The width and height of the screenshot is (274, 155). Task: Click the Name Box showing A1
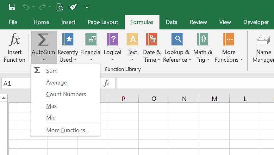(16, 84)
